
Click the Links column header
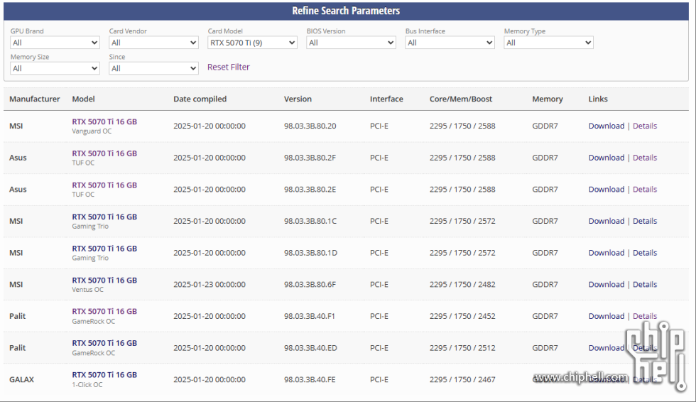point(598,99)
